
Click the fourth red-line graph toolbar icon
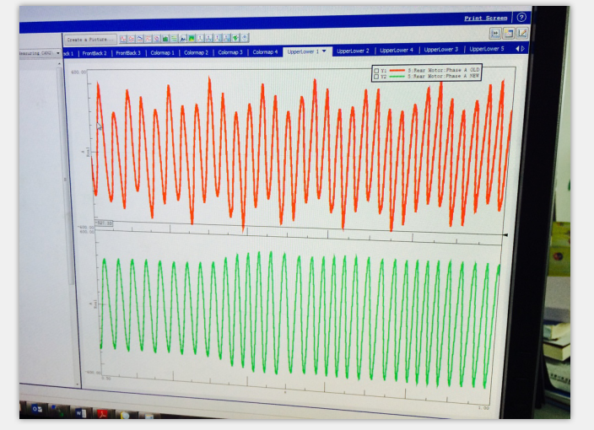[148, 39]
